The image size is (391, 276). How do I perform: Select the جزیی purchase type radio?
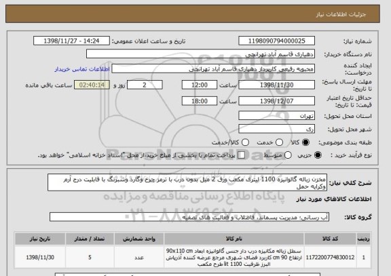pos(318,155)
